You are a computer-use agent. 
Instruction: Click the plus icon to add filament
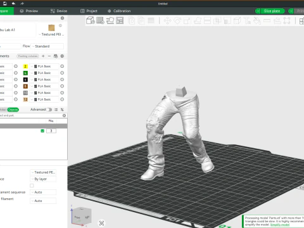point(43,56)
